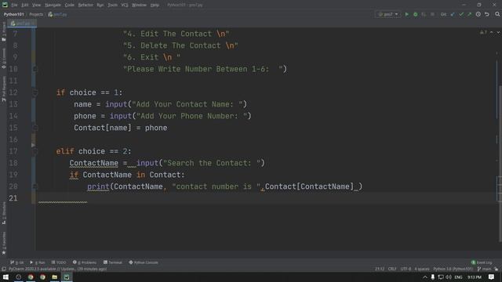Open the Run menu

pos(100,5)
